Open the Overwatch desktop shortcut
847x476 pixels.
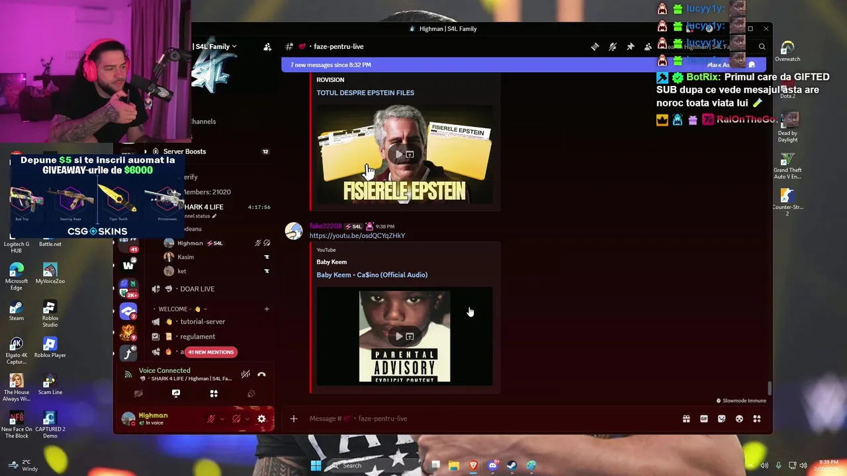point(787,51)
